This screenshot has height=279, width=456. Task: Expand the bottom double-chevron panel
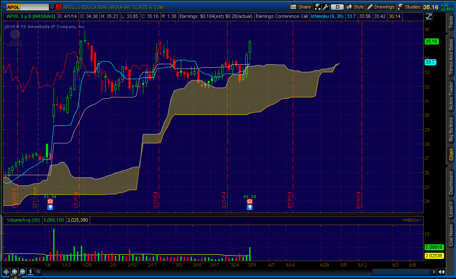(x=15, y=277)
